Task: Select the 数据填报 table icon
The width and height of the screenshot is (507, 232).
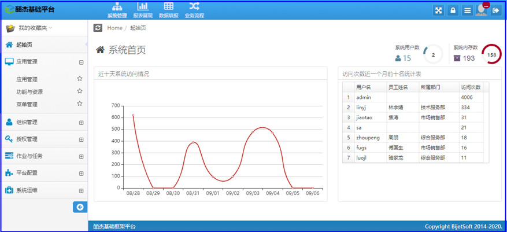Action: [168, 10]
